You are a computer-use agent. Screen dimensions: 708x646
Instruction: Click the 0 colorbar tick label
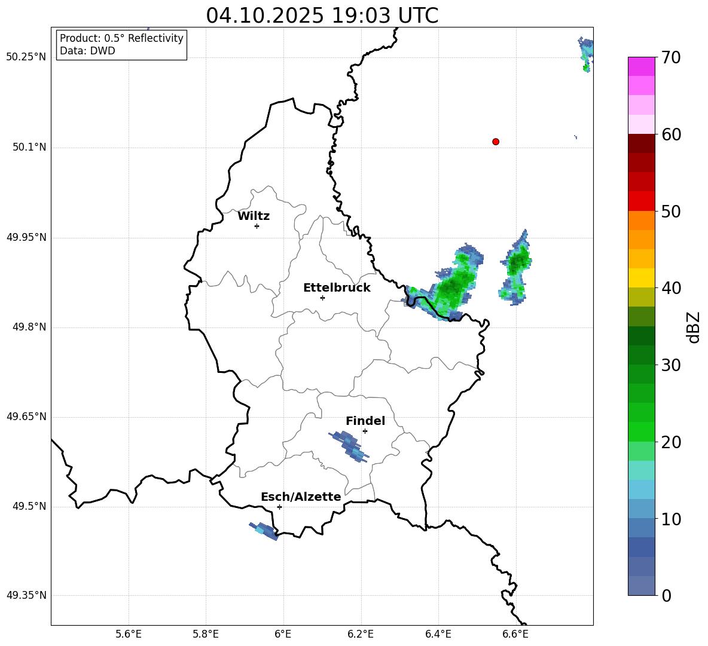point(666,595)
